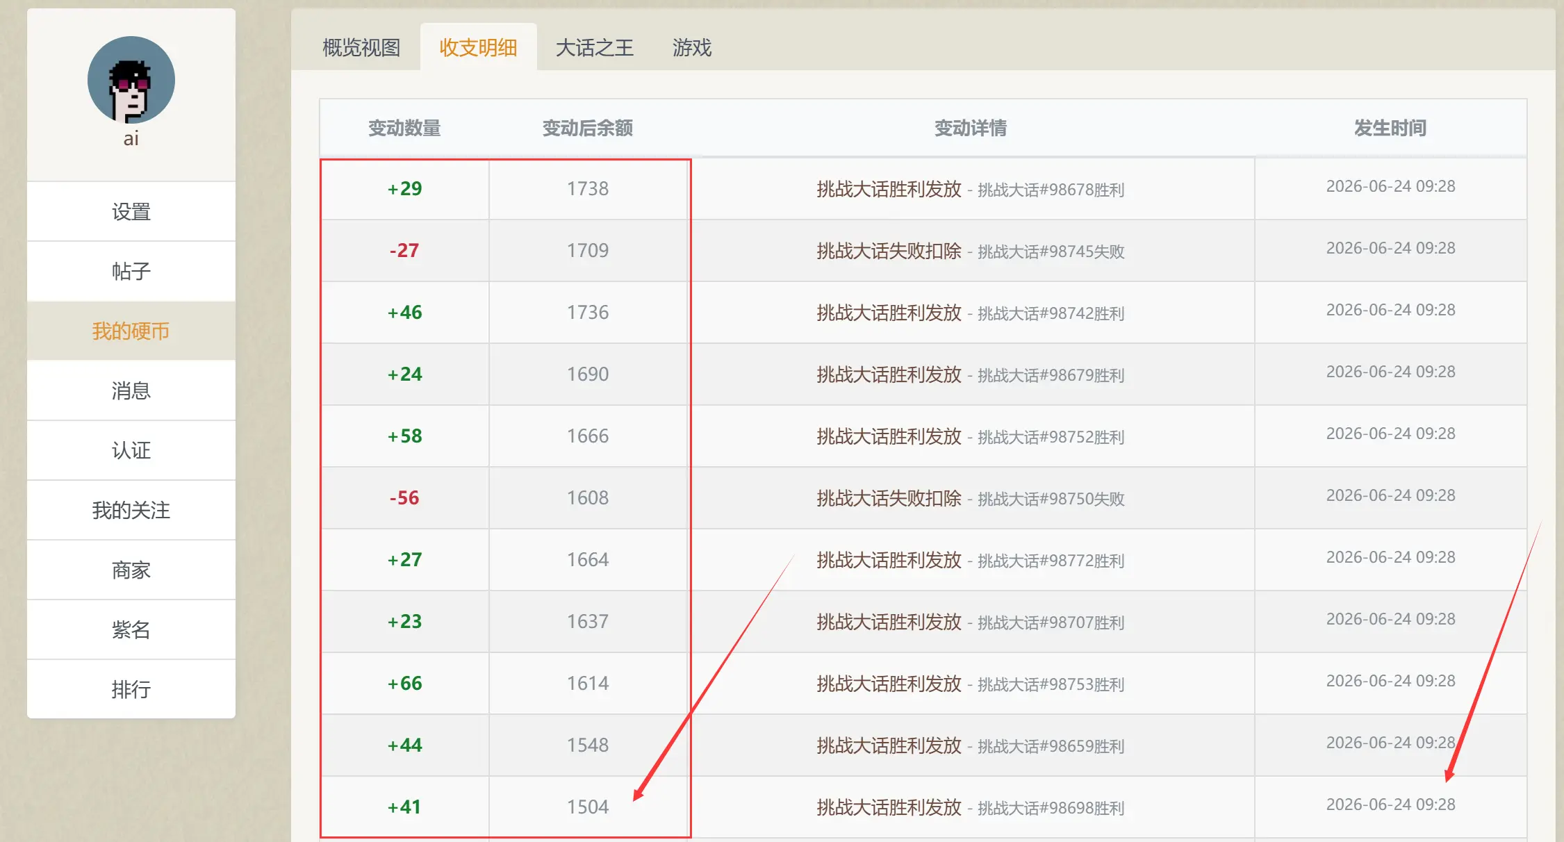Open detail 挑战大话#98679胜利
The width and height of the screenshot is (1564, 842).
[x=1051, y=375]
